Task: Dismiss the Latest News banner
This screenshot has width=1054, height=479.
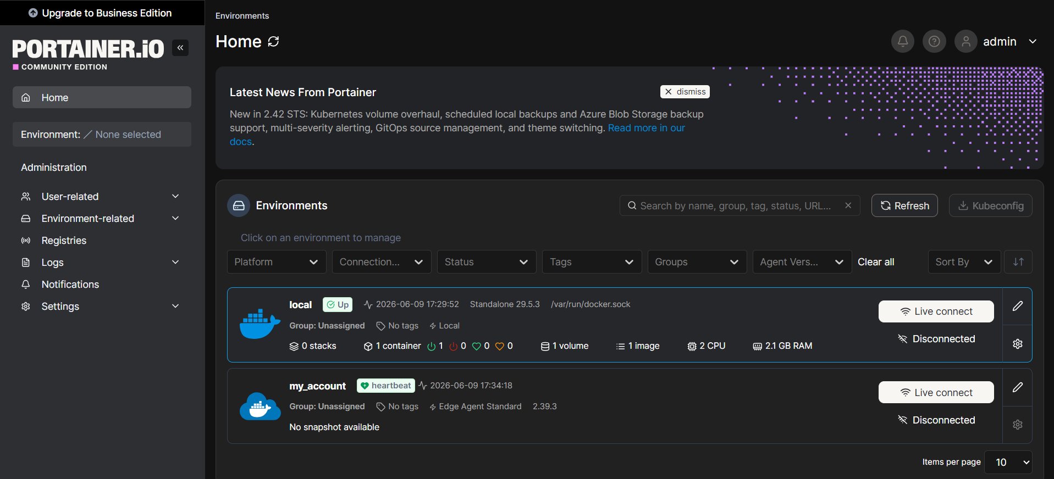Action: pyautogui.click(x=685, y=92)
